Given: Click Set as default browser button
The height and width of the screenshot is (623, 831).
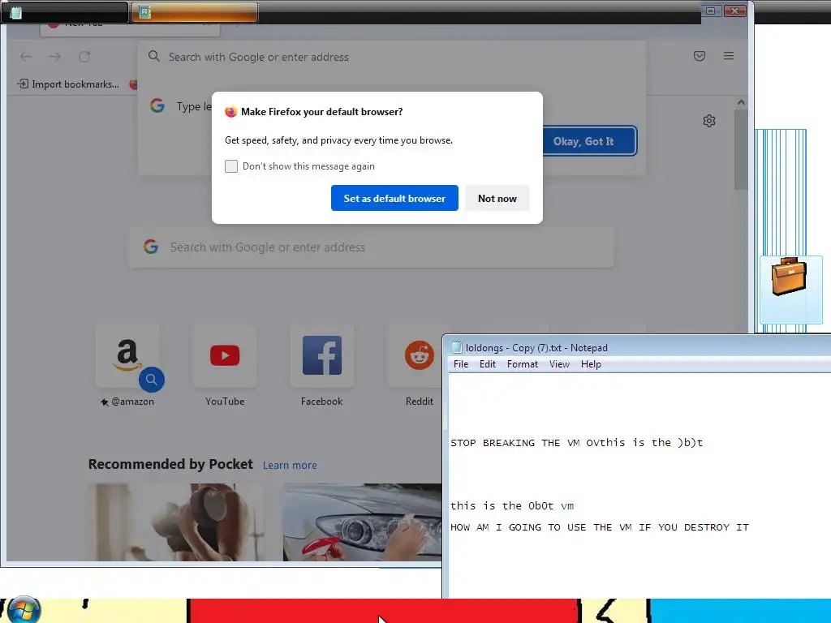Looking at the screenshot, I should coord(394,198).
